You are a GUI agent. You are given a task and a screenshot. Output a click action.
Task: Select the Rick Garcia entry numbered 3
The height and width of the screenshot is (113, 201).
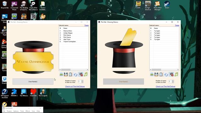74,35
